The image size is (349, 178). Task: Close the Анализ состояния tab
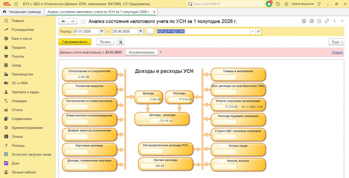click(154, 12)
